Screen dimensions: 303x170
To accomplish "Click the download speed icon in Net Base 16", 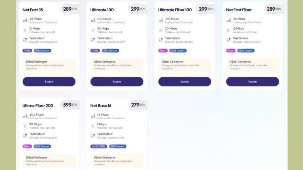I will [93, 116].
